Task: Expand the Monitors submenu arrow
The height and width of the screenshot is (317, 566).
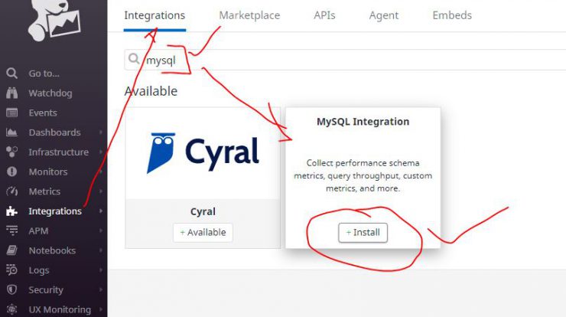Action: (x=101, y=172)
